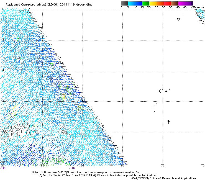The width and height of the screenshot is (205, 180).
Task: Click the island outline near longitude 73 at the top
Action: [178, 19]
